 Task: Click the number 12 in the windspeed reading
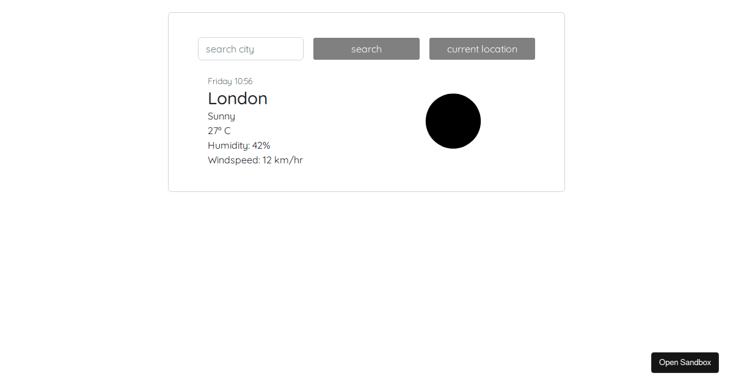click(268, 160)
